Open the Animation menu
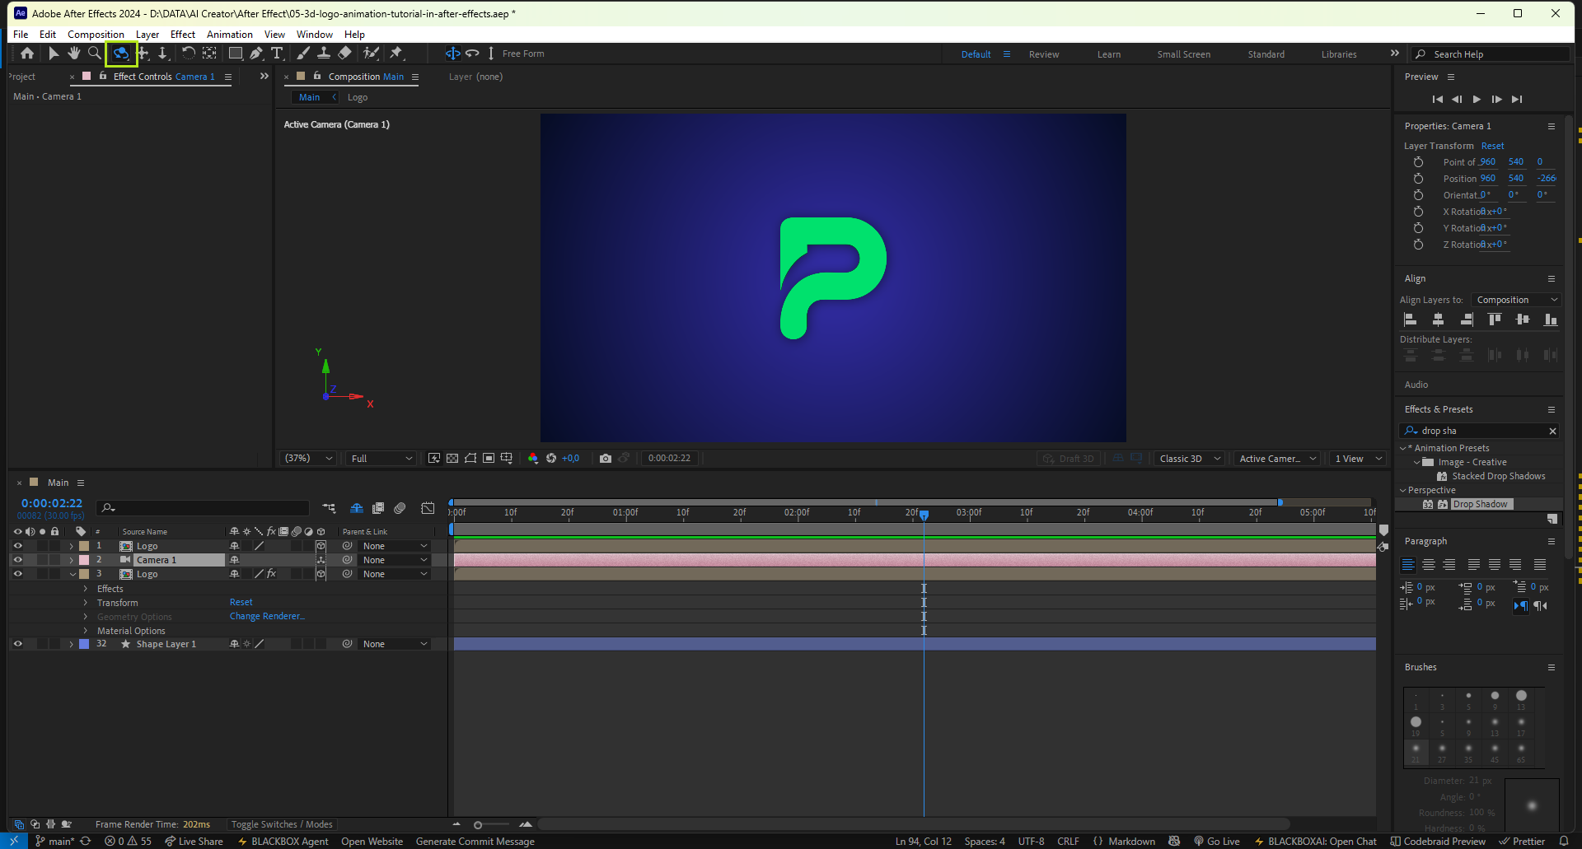The image size is (1582, 849). point(229,35)
